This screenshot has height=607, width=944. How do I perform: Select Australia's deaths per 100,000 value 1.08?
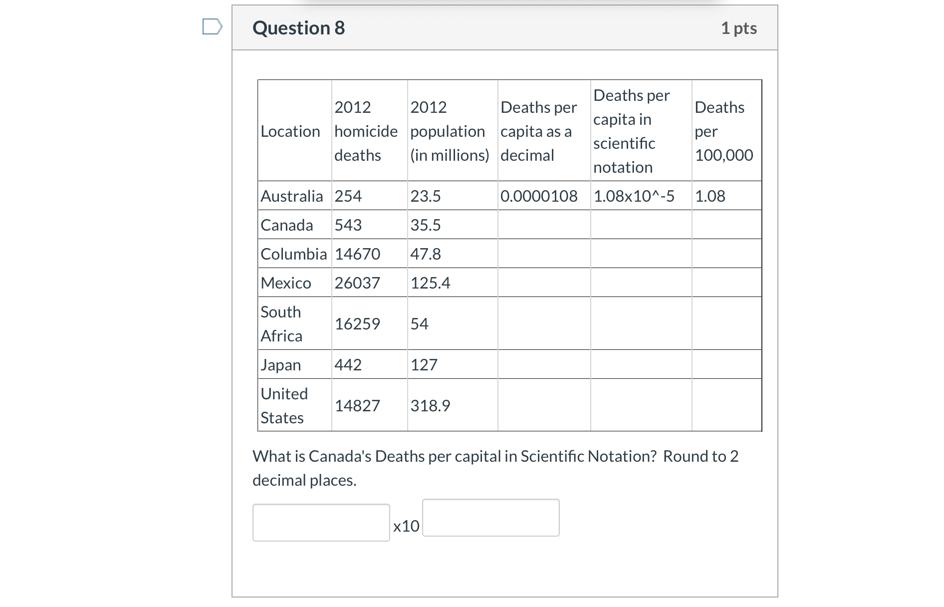(708, 196)
